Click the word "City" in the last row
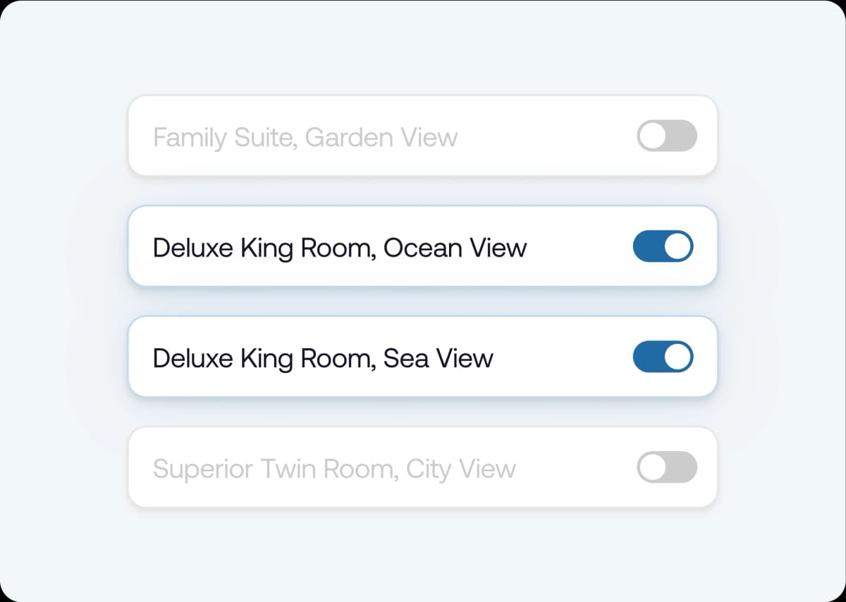 [427, 469]
